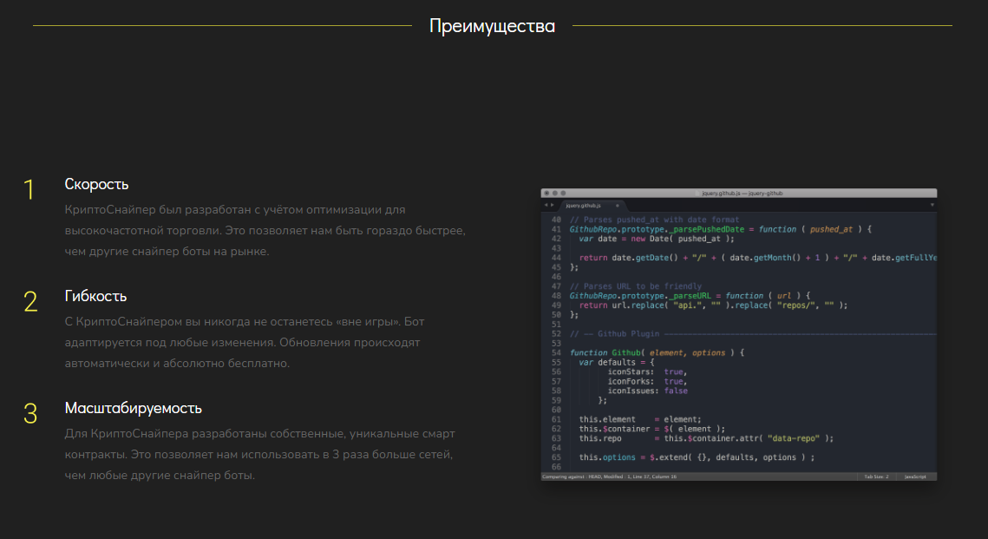Click line number 54 in the gutter
Viewport: 988px width, 539px height.
coord(556,352)
